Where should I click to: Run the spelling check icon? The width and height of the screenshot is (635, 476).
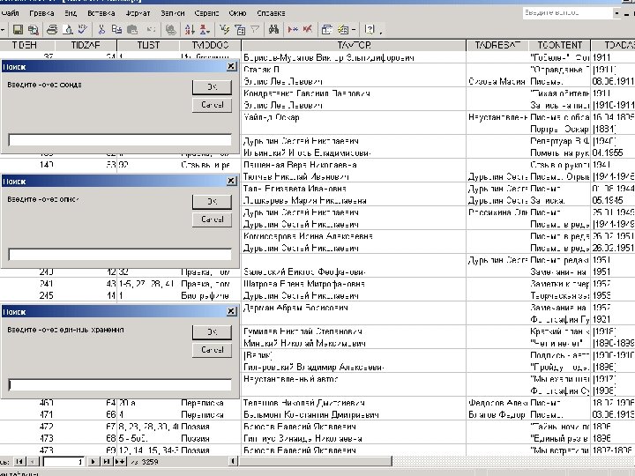coord(83,29)
